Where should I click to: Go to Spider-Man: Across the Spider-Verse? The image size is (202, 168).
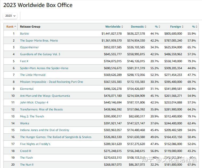click(x=44, y=68)
